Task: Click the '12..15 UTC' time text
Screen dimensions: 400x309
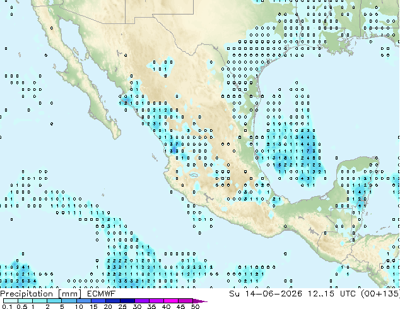Action: pos(331,294)
